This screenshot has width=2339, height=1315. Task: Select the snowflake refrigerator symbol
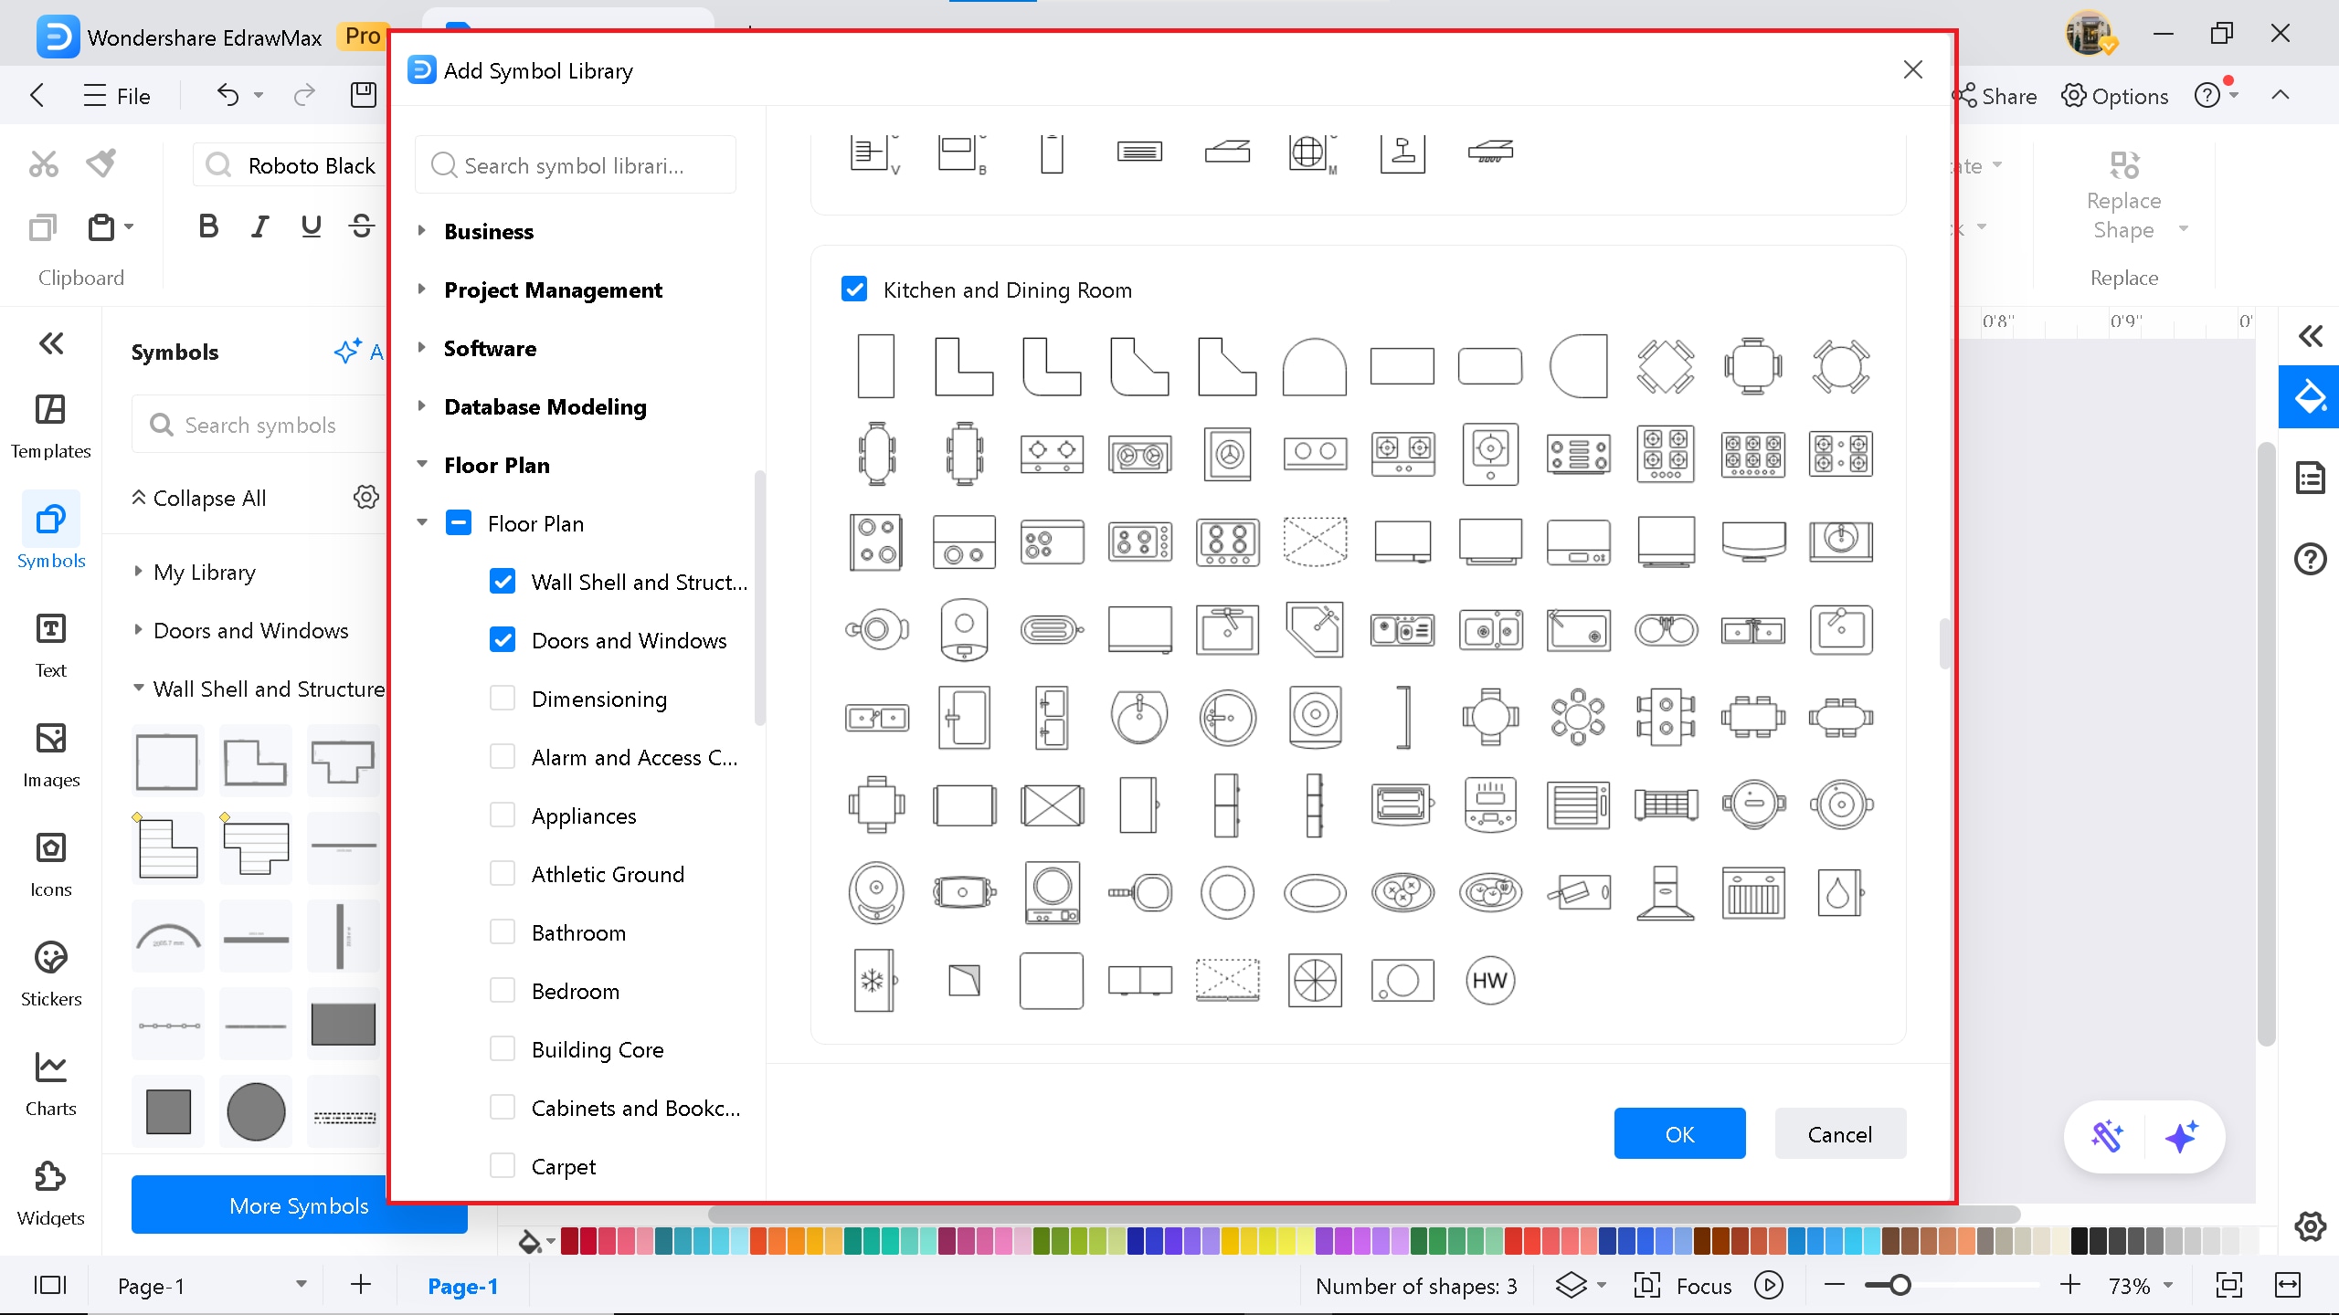pos(875,981)
